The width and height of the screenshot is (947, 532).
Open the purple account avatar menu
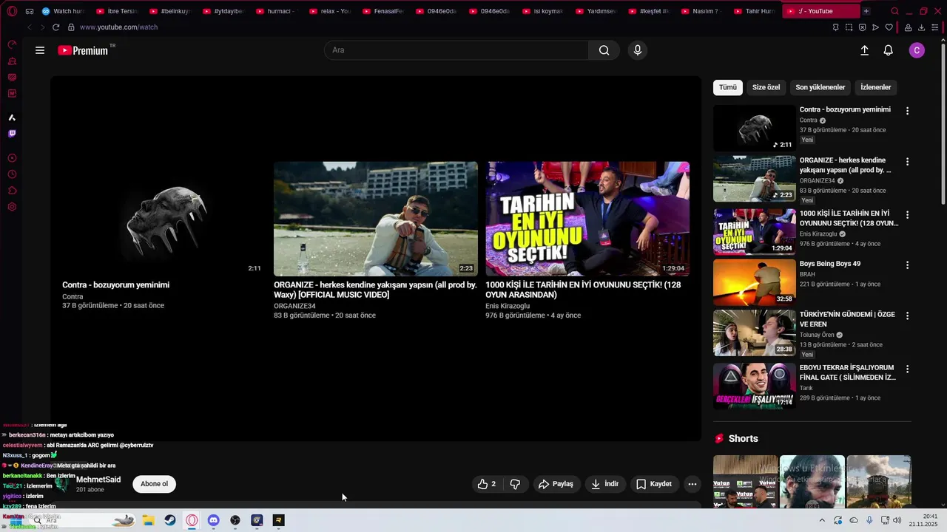(917, 50)
